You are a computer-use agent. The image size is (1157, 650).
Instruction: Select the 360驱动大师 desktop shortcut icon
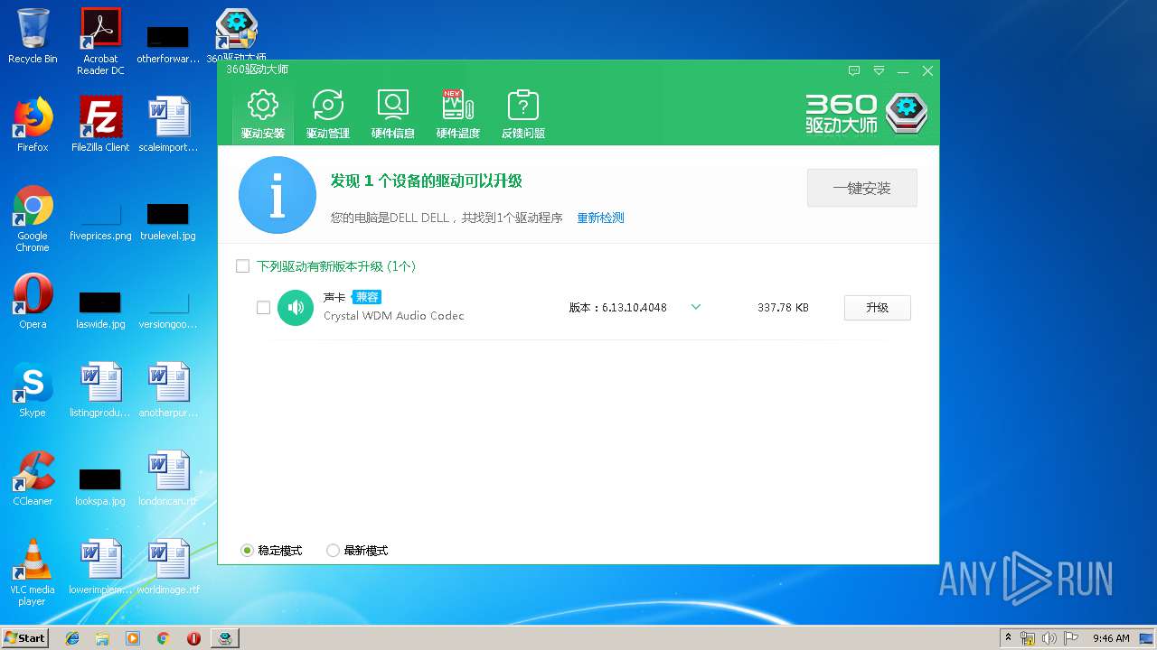click(236, 36)
